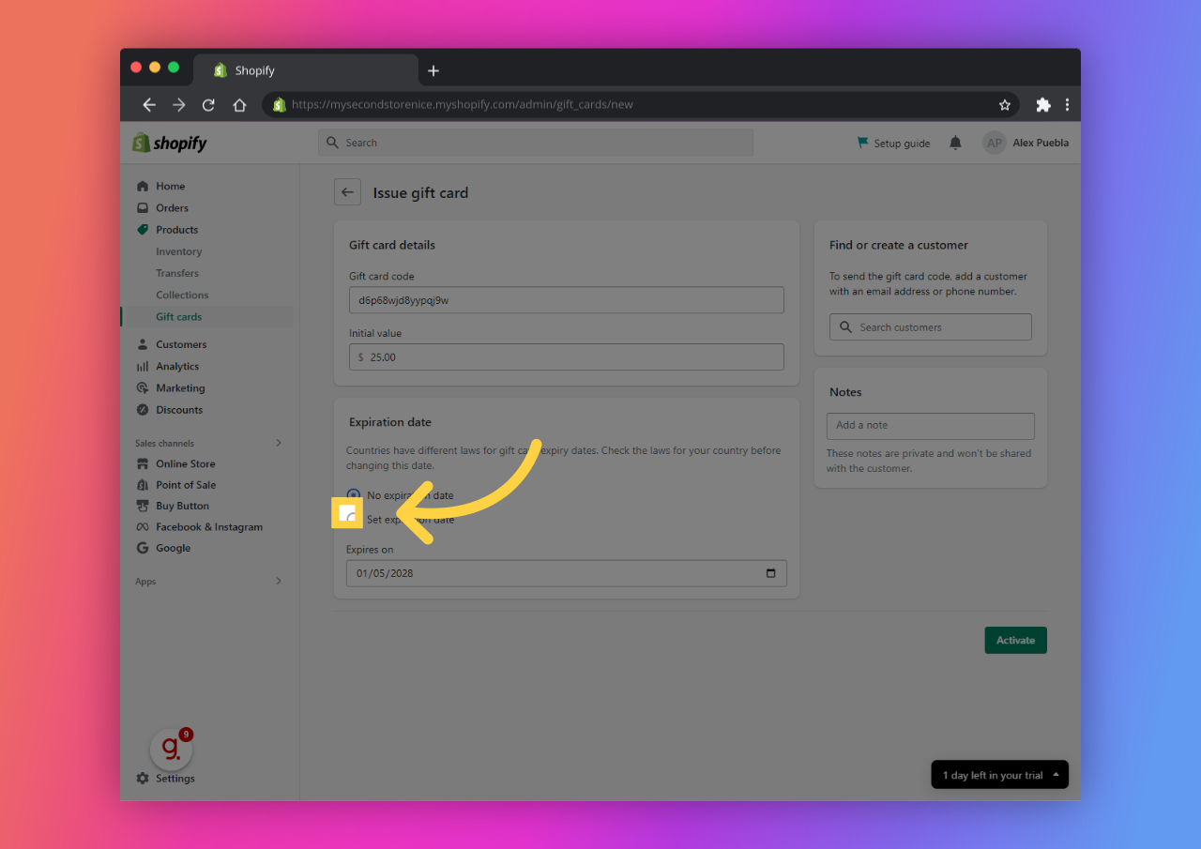1201x849 pixels.
Task: Click the Initial value input field
Action: coord(566,357)
